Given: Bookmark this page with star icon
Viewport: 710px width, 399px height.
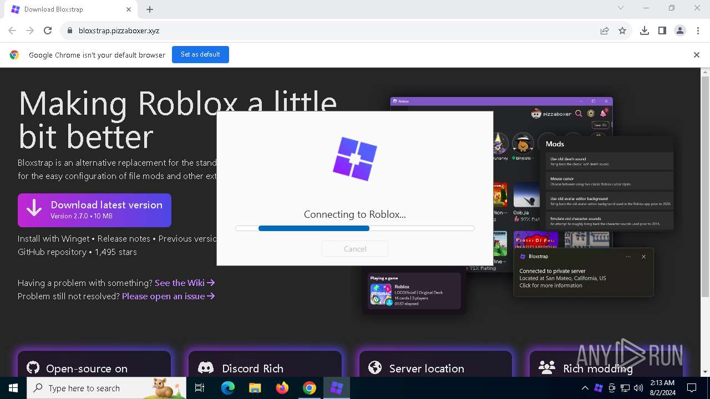Looking at the screenshot, I should click(x=622, y=30).
